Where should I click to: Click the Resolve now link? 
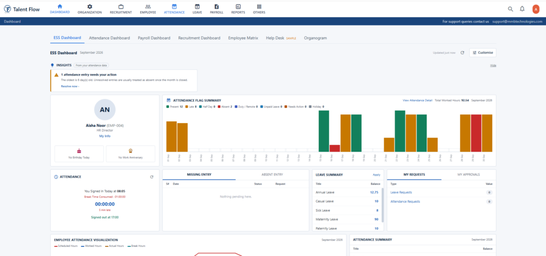pyautogui.click(x=70, y=86)
